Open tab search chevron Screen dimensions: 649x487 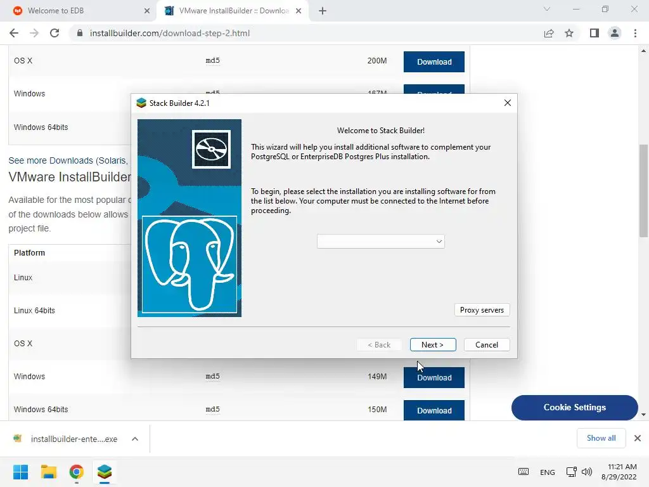tap(547, 9)
